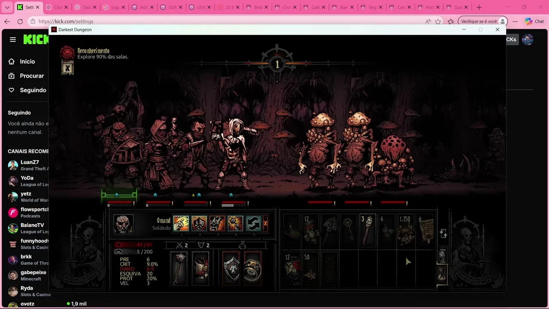Click the first enemy's health bar
Image resolution: width=549 pixels, height=309 pixels.
pos(321,202)
